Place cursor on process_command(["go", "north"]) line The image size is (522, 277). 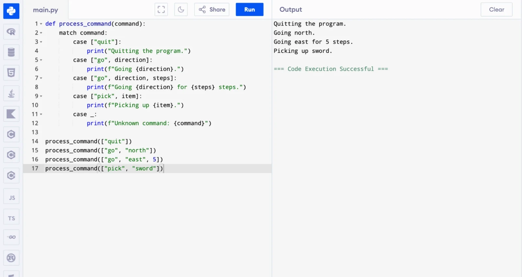pos(100,150)
